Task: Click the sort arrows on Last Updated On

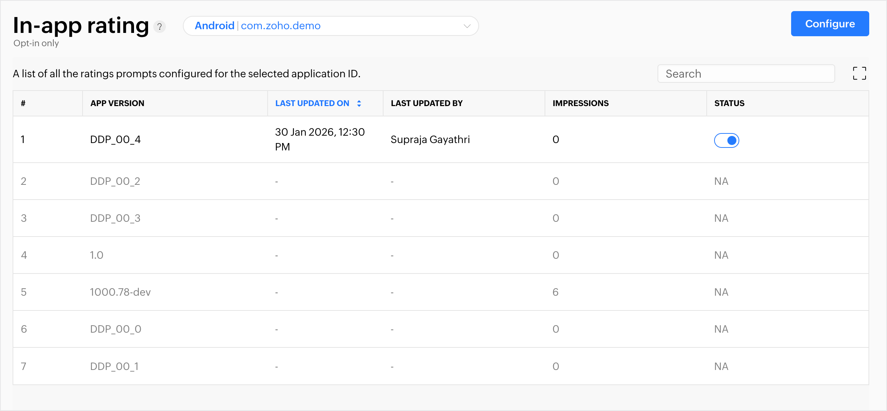Action: point(359,103)
